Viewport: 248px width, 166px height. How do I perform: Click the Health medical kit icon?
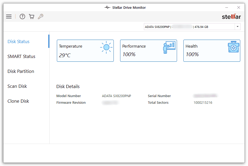233,47
